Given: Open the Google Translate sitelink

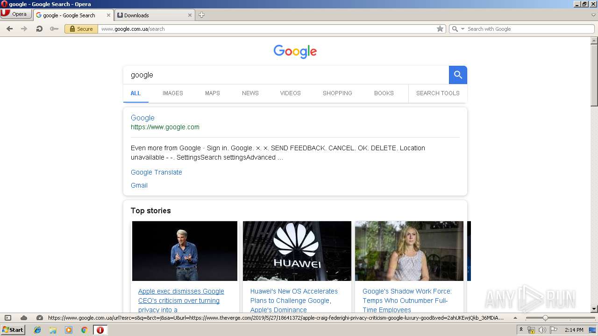Looking at the screenshot, I should click(x=157, y=172).
